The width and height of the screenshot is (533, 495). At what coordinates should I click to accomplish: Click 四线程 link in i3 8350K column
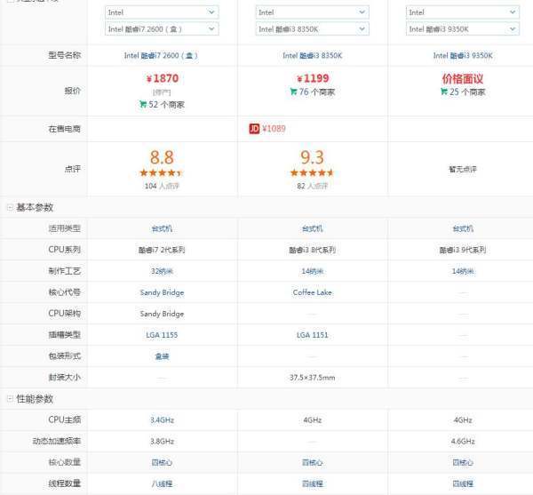click(312, 483)
